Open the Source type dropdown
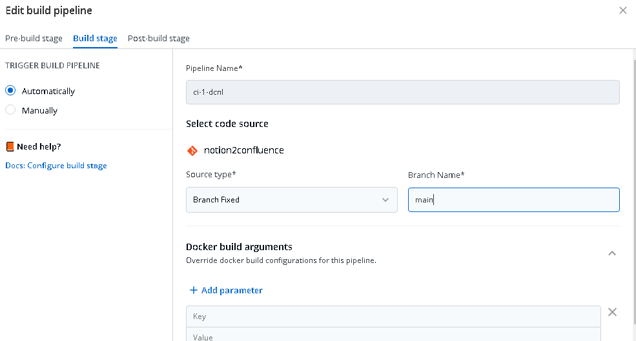636x341 pixels. (x=291, y=200)
